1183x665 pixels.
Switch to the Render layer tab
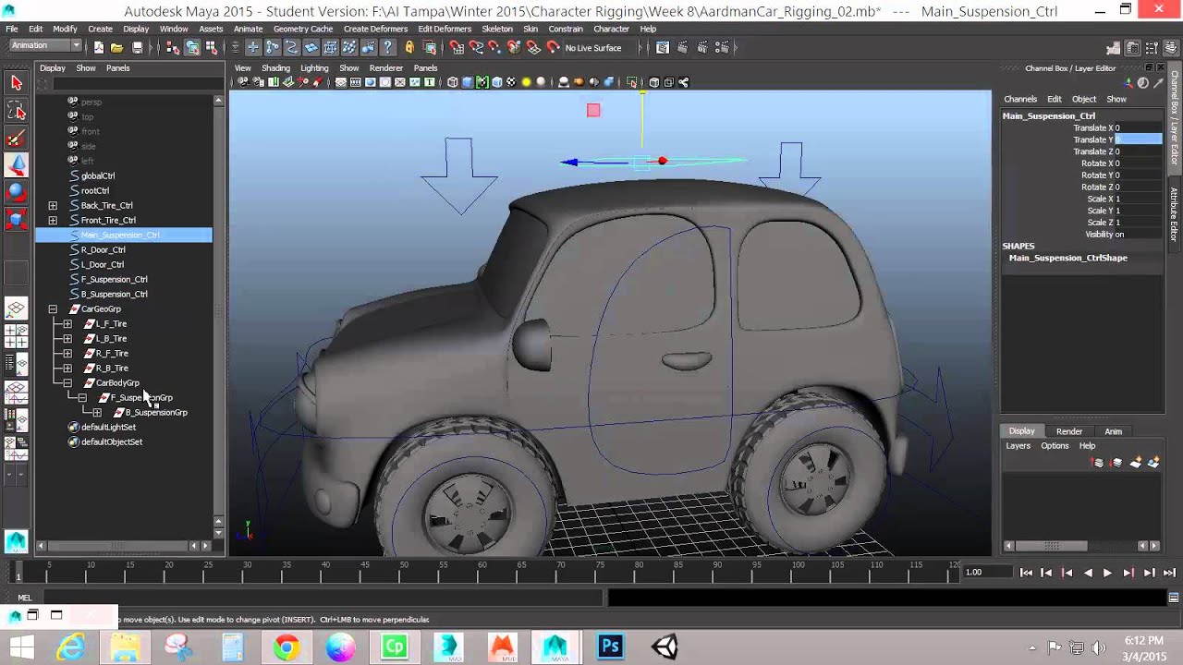point(1069,431)
